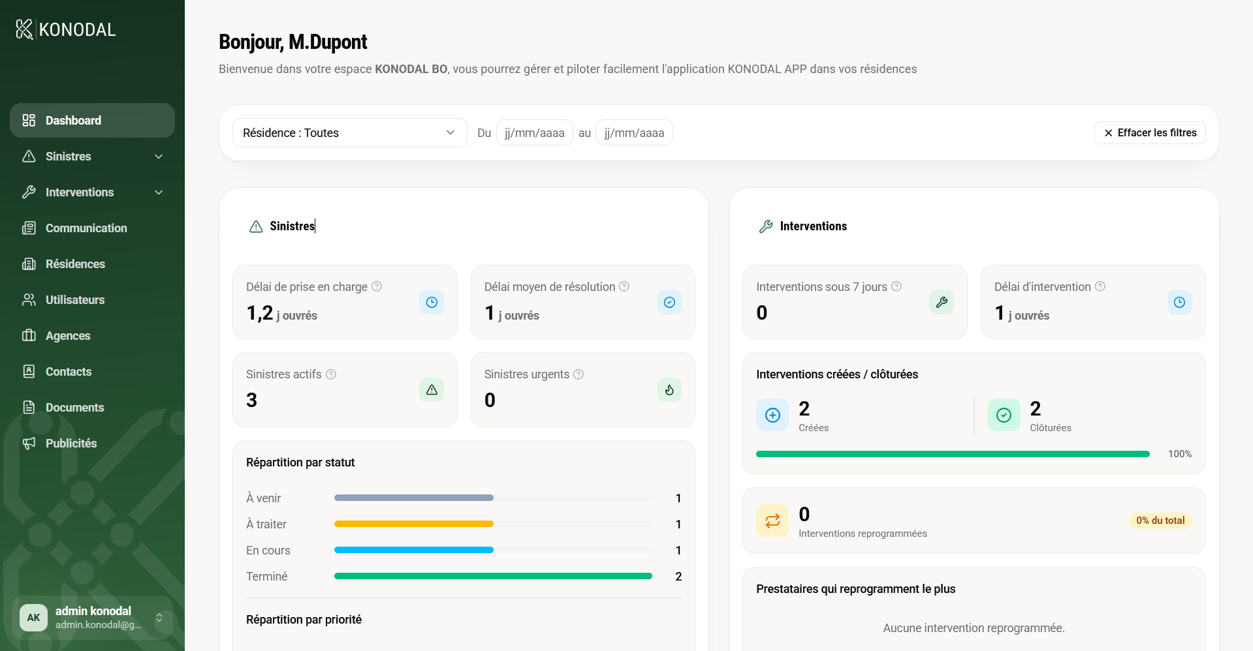The height and width of the screenshot is (651, 1253).
Task: Click the clock icon in Délai d'intervention card
Action: click(1179, 302)
